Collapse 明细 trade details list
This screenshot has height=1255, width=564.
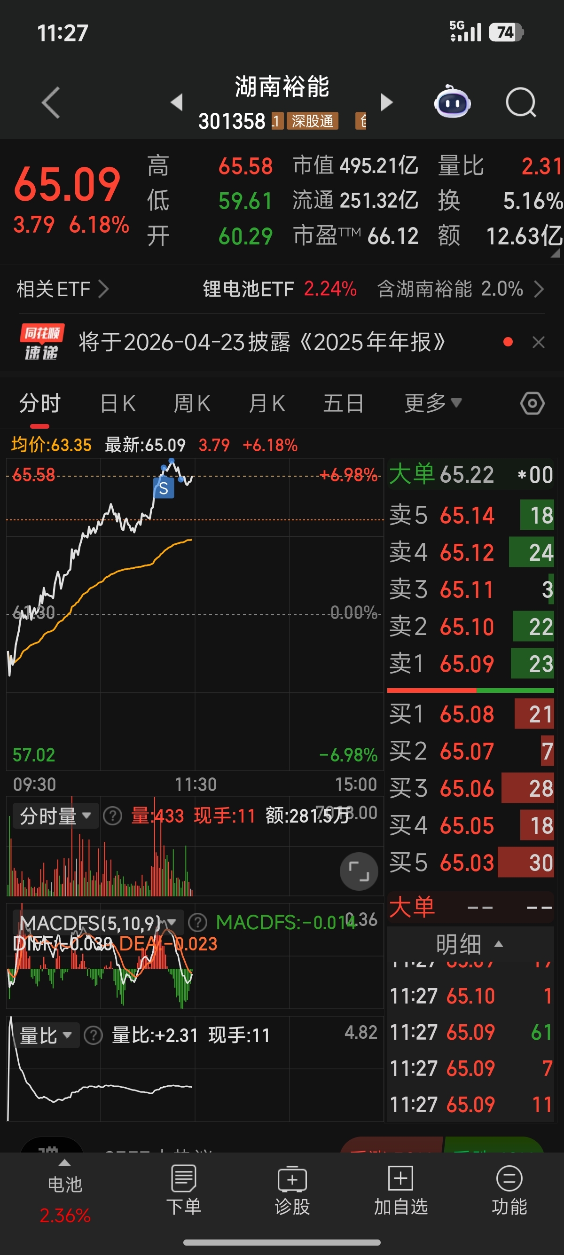tap(470, 944)
